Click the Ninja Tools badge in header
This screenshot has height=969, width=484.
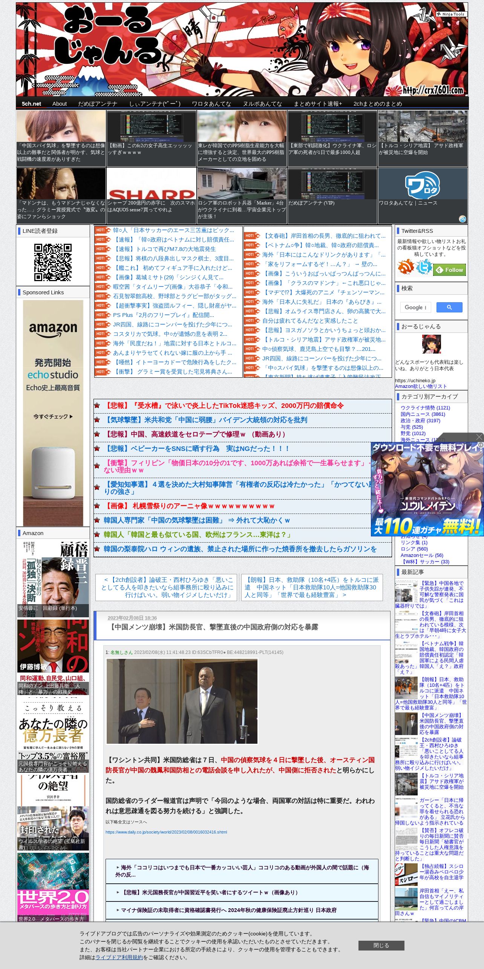[451, 14]
